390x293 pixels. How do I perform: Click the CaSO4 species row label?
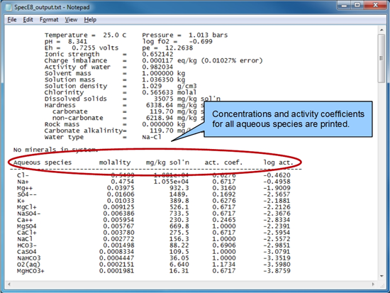[x=27, y=252]
